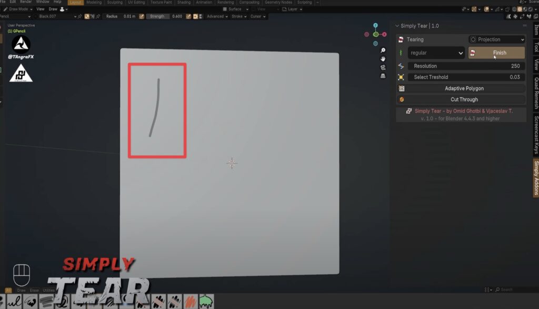Image resolution: width=539 pixels, height=309 pixels.
Task: Open the Black.007 material dropdown
Action: click(55, 16)
